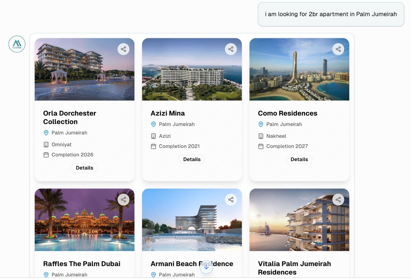411x279 pixels.
Task: Click the share icon on Orla Dorchester Collection card
Action: pyautogui.click(x=124, y=49)
